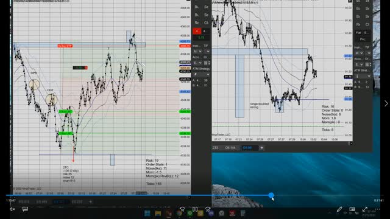390x219 pixels.
Task: Click the red position box showing 4
Action: [x=197, y=31]
